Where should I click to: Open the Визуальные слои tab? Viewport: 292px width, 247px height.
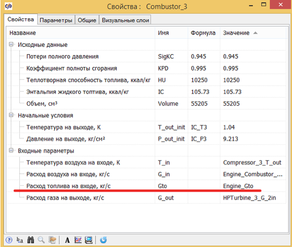tap(125, 20)
